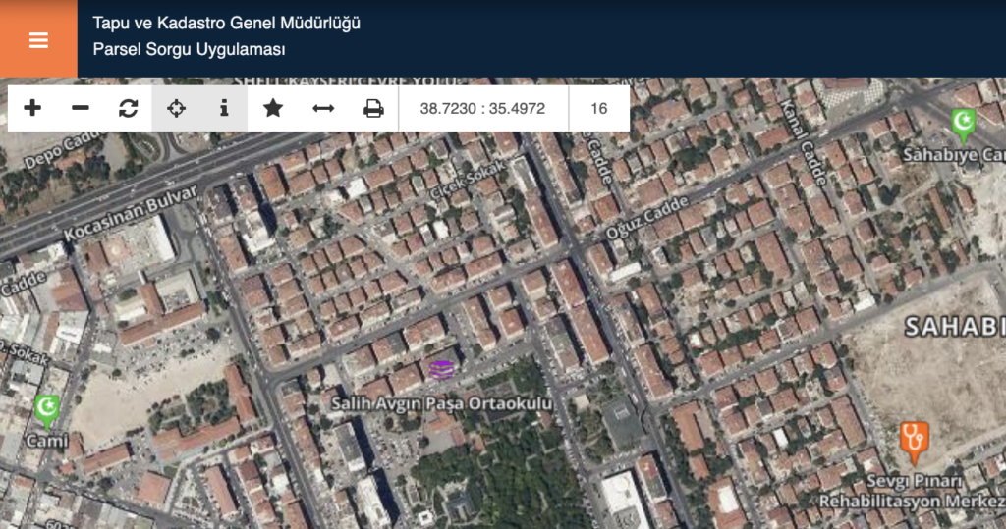Activate the info query tool
The height and width of the screenshot is (529, 1006).
224,108
